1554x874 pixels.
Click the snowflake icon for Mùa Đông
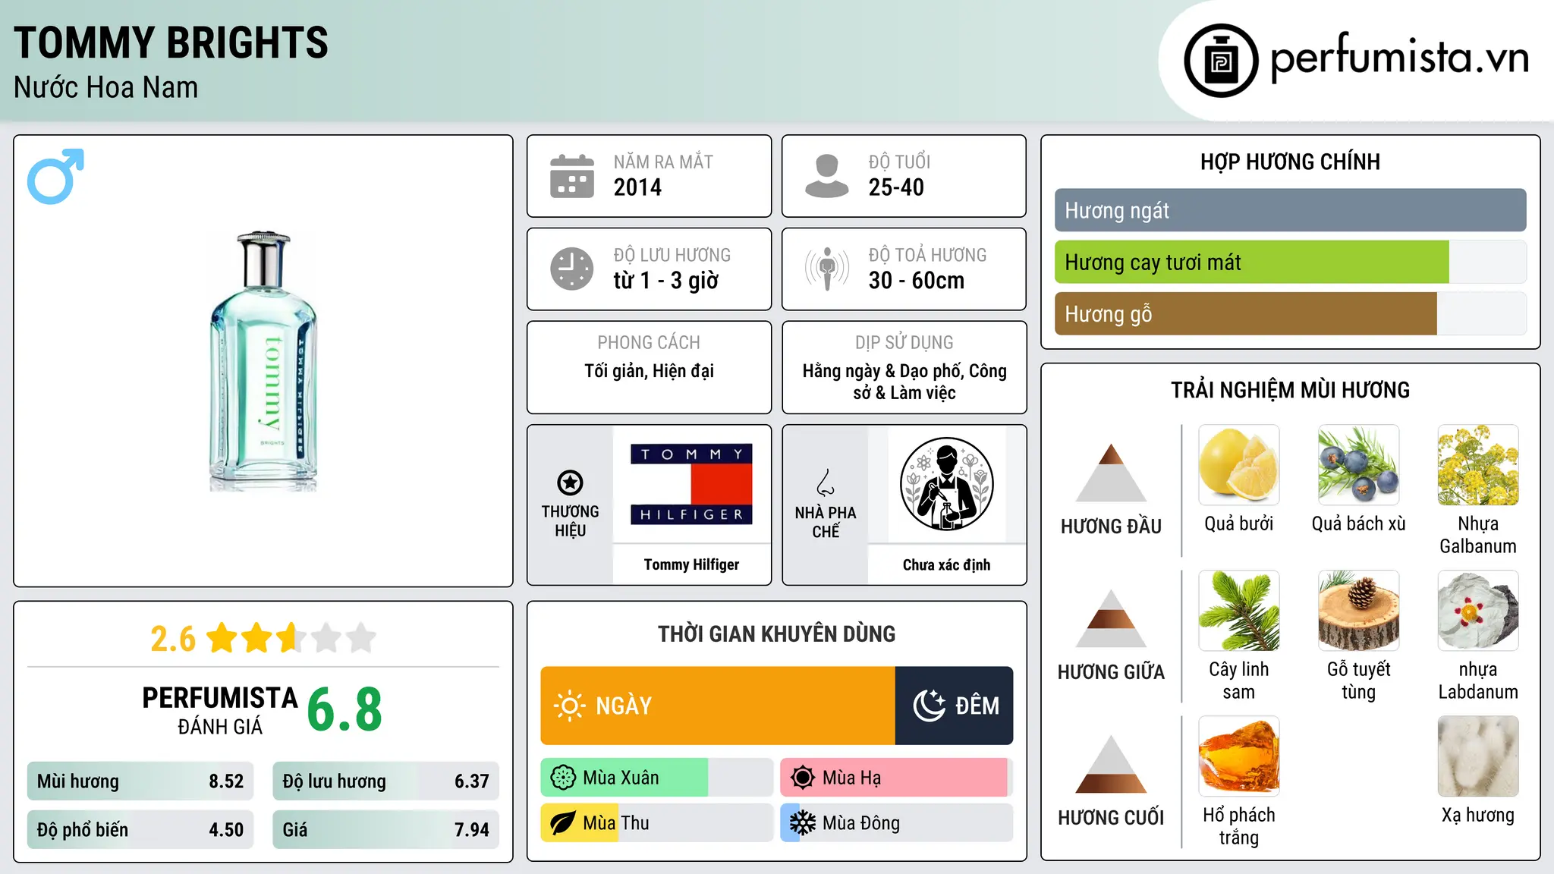click(803, 823)
